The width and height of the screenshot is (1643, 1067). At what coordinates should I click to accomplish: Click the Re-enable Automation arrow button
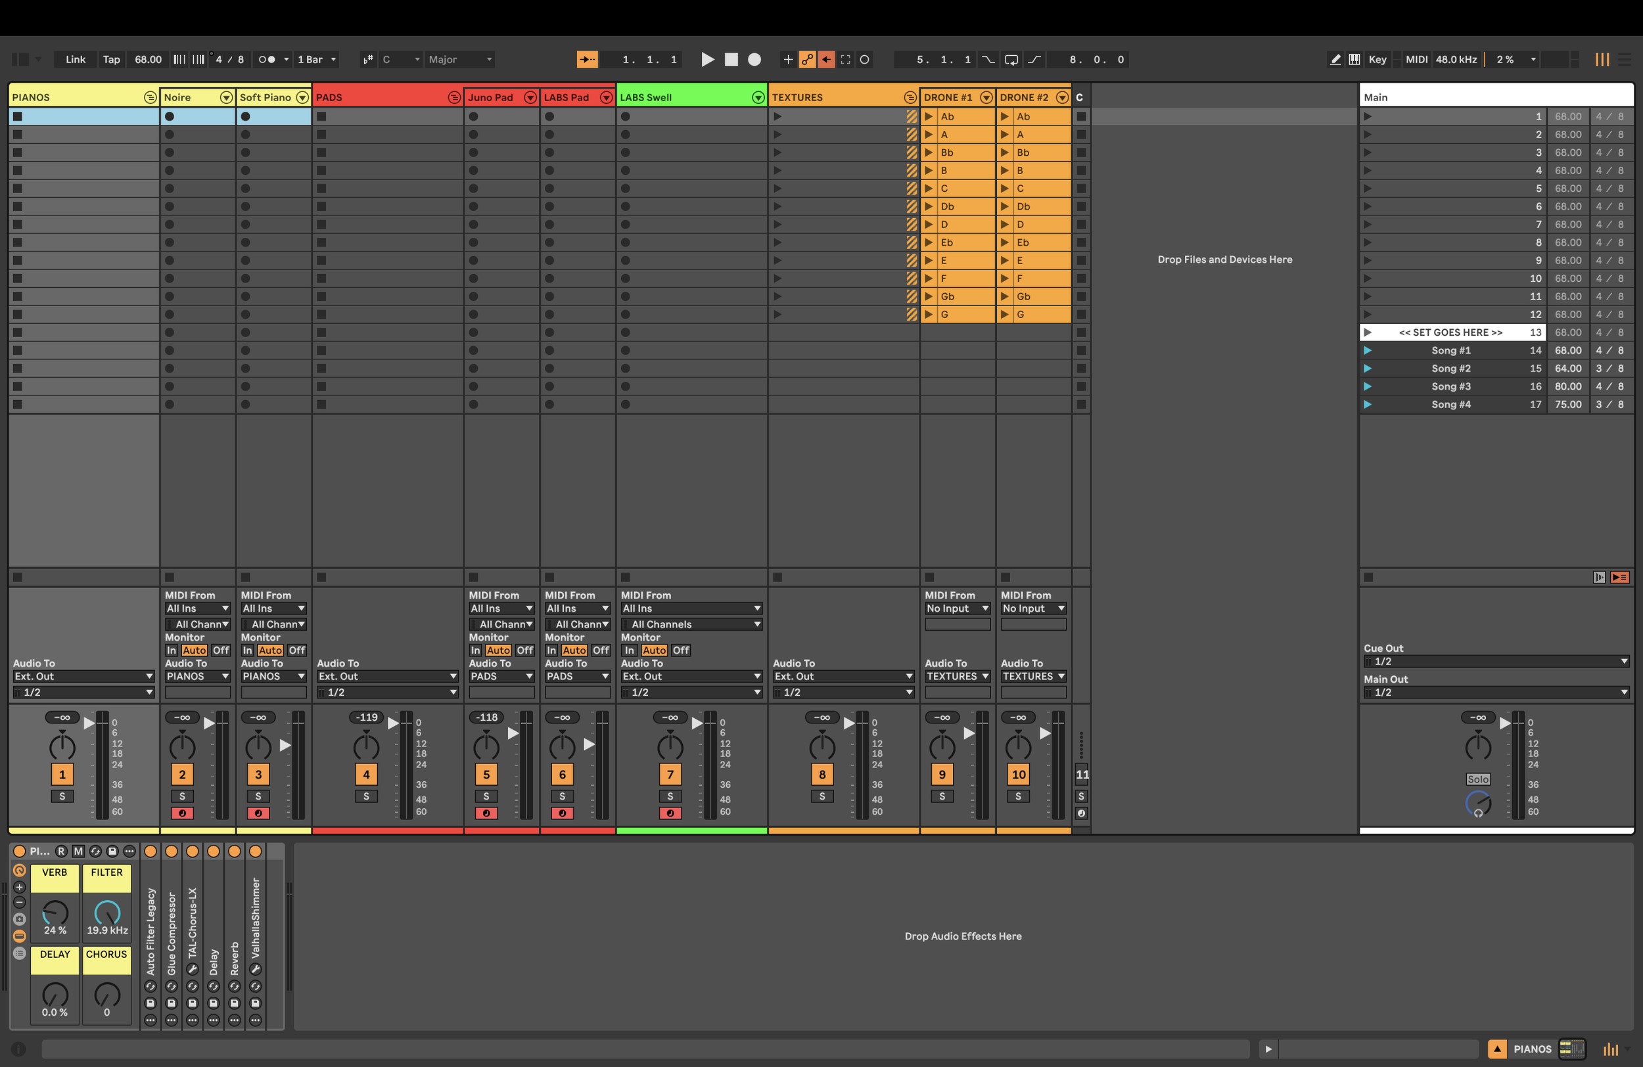[826, 59]
